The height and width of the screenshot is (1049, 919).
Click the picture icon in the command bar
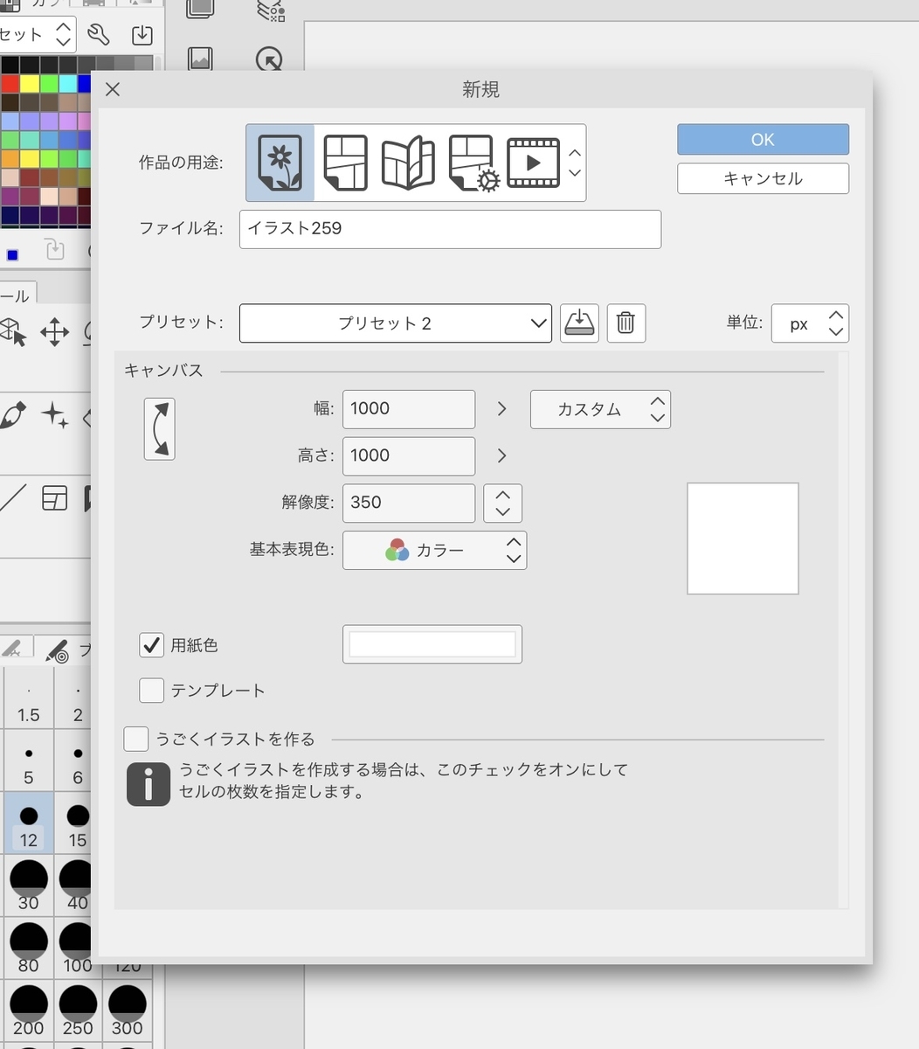pyautogui.click(x=200, y=59)
